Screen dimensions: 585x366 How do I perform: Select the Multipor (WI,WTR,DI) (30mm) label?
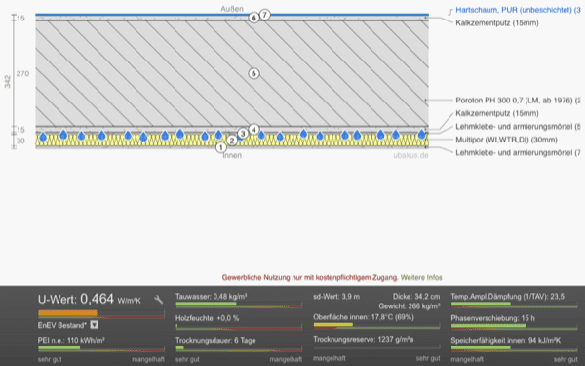[x=506, y=140]
